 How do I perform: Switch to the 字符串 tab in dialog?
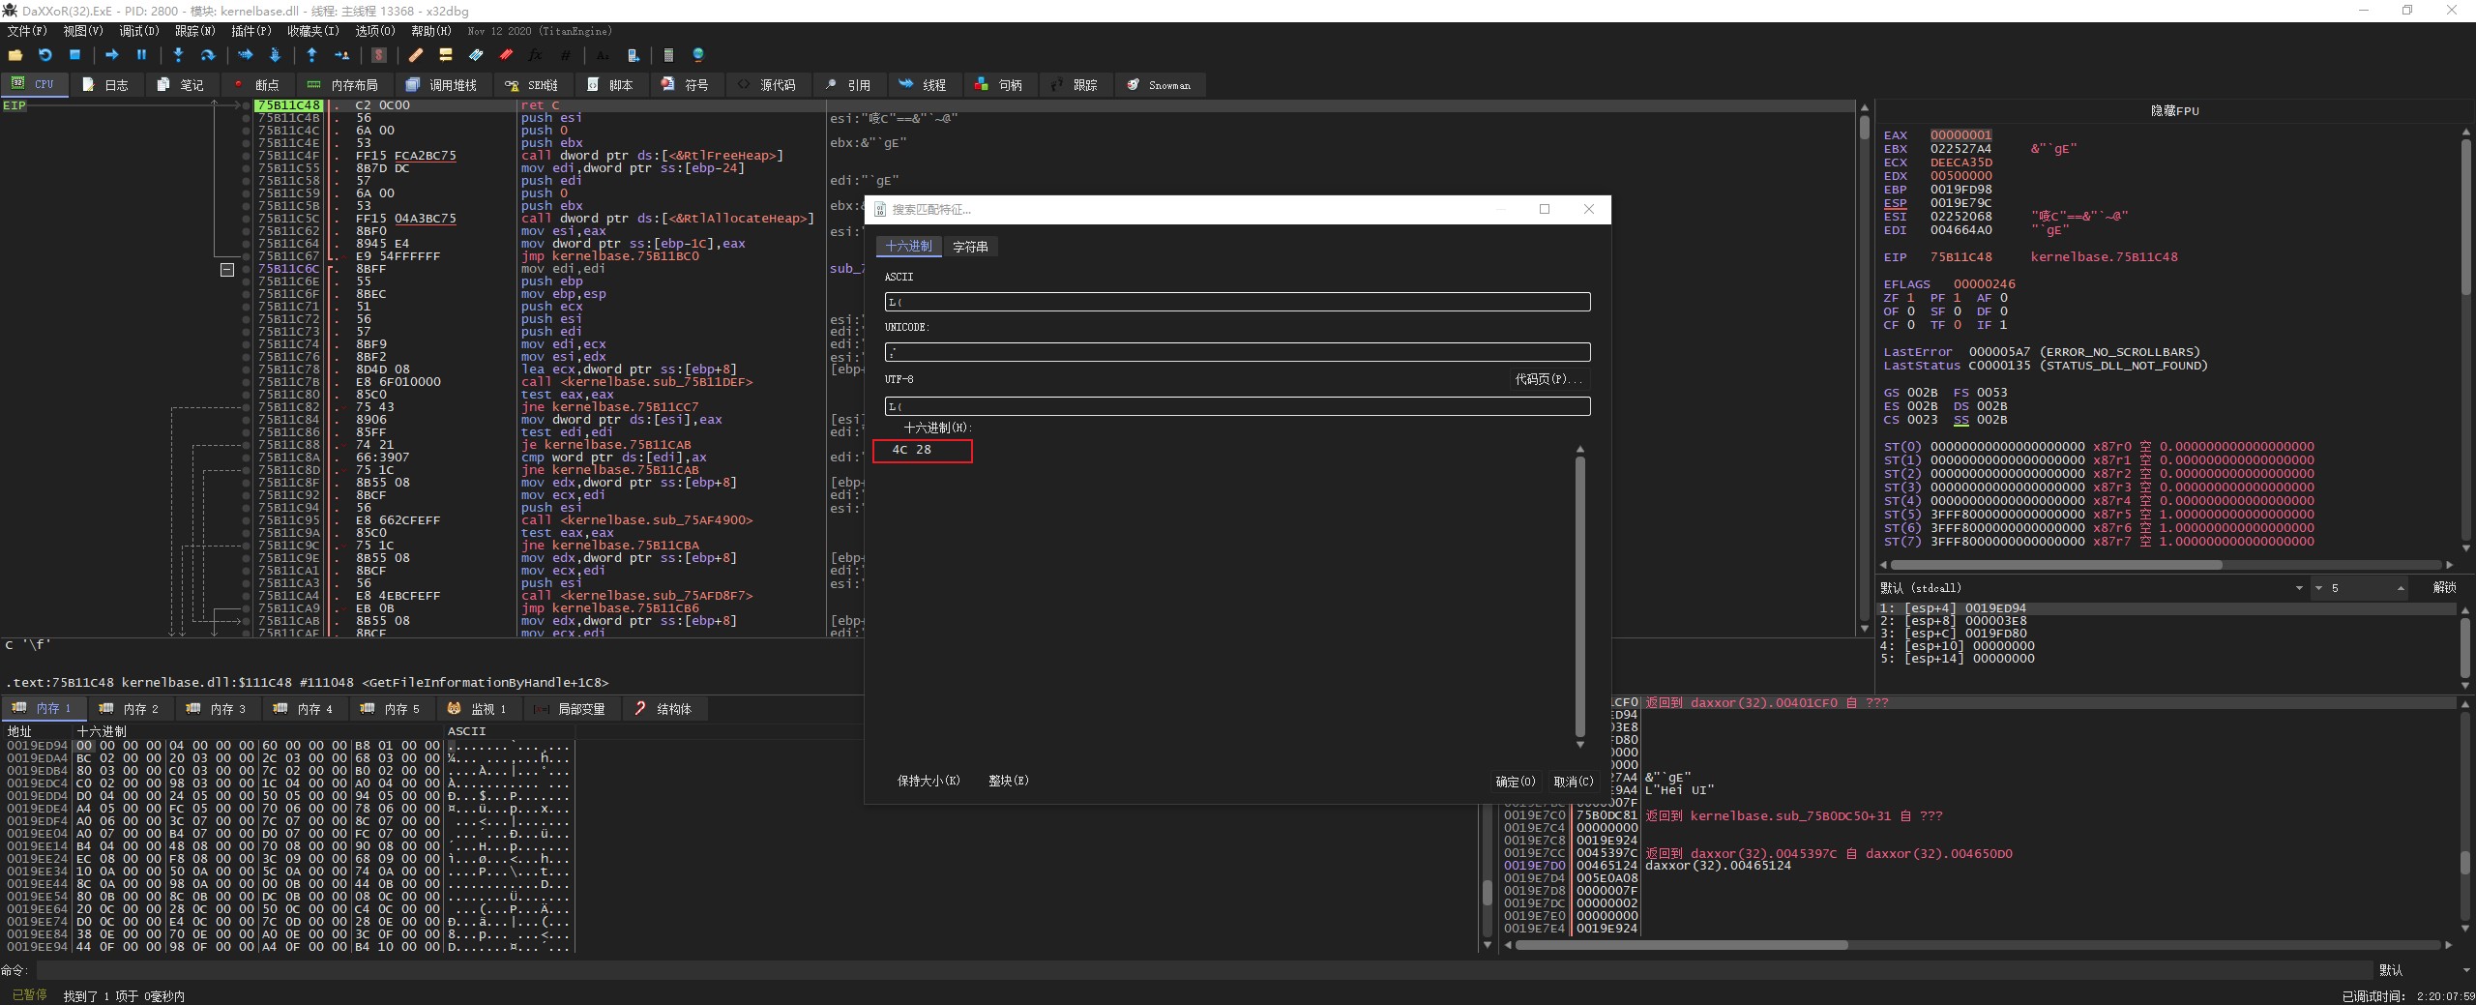(x=970, y=247)
